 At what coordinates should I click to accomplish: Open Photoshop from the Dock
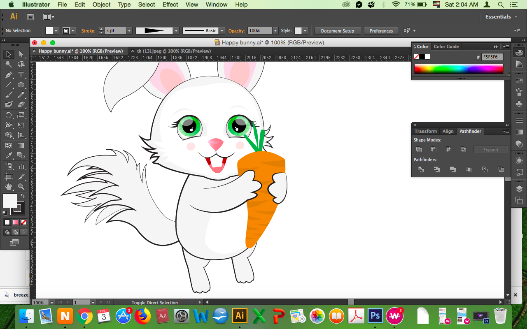(x=375, y=316)
